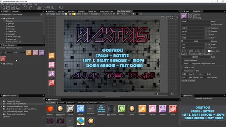Open the Title Scene dropdown arrow

pyautogui.click(x=133, y=14)
